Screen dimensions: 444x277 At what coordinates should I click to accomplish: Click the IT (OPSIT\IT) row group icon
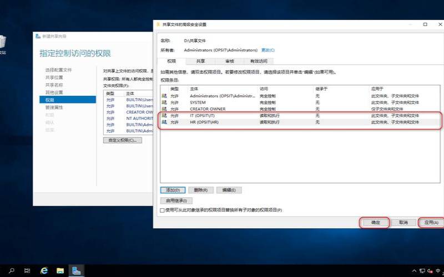point(164,115)
